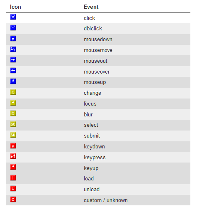This screenshot has width=197, height=212.
Task: Click the red 'l' load icon
Action: click(13, 177)
